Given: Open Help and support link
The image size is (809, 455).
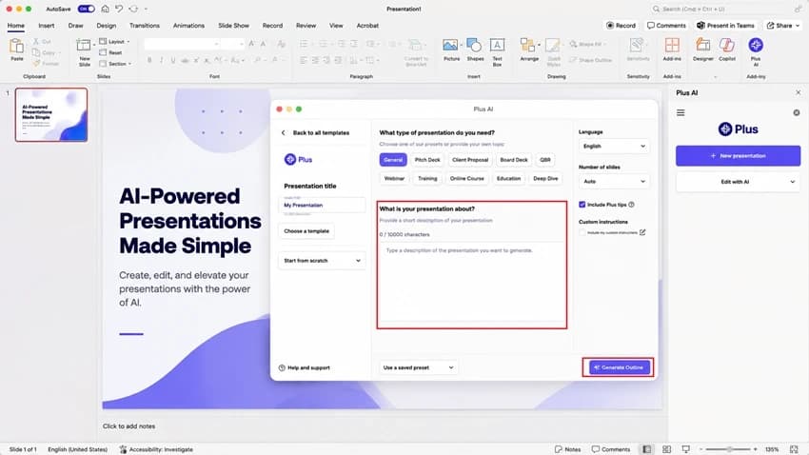Looking at the screenshot, I should (304, 367).
